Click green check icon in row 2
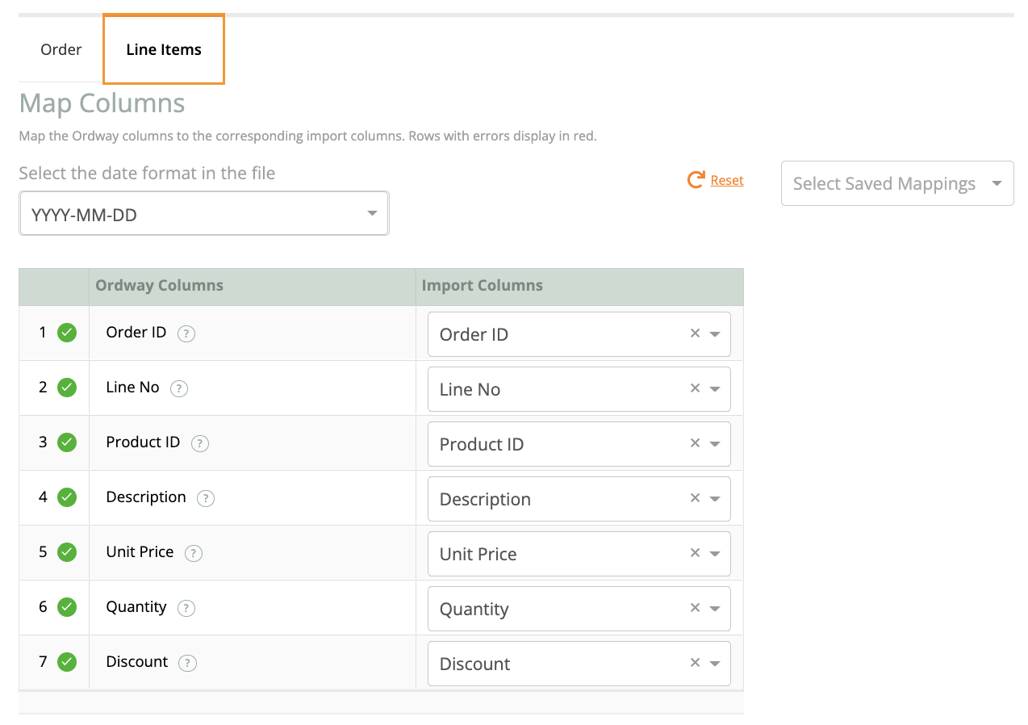 (67, 388)
